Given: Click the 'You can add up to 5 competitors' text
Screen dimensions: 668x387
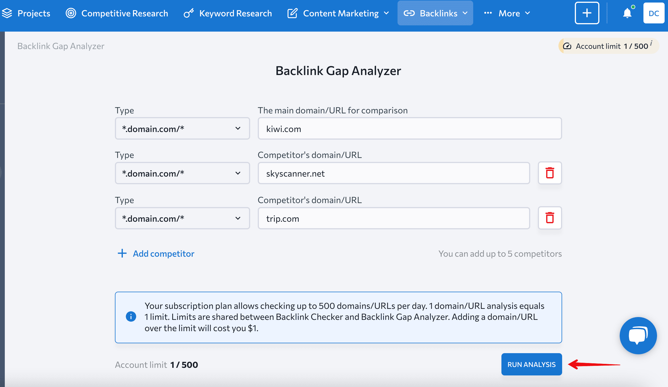Looking at the screenshot, I should point(500,254).
